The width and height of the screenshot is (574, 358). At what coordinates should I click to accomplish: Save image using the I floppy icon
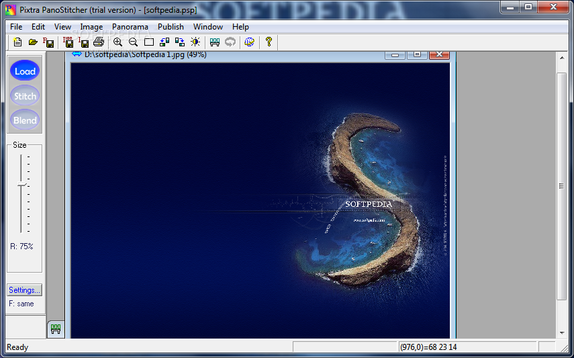[83, 42]
